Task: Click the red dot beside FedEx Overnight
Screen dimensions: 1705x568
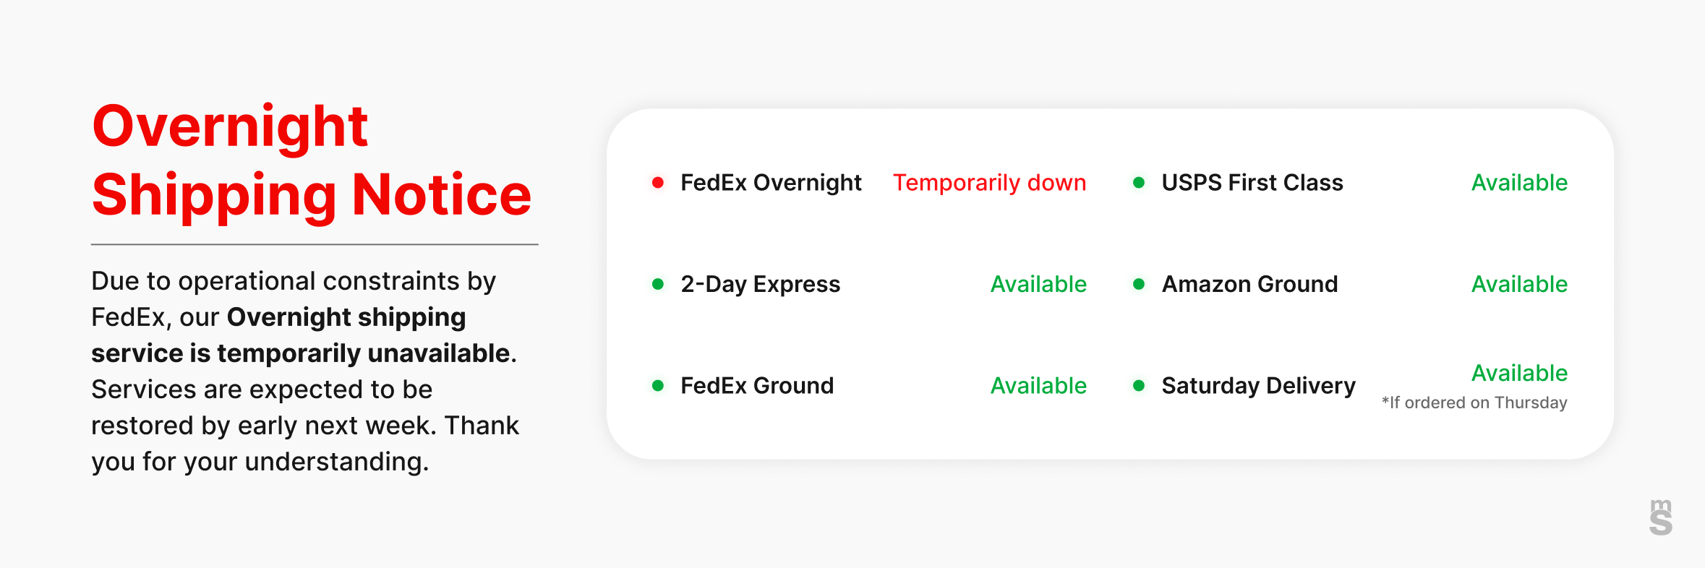Action: 658,183
